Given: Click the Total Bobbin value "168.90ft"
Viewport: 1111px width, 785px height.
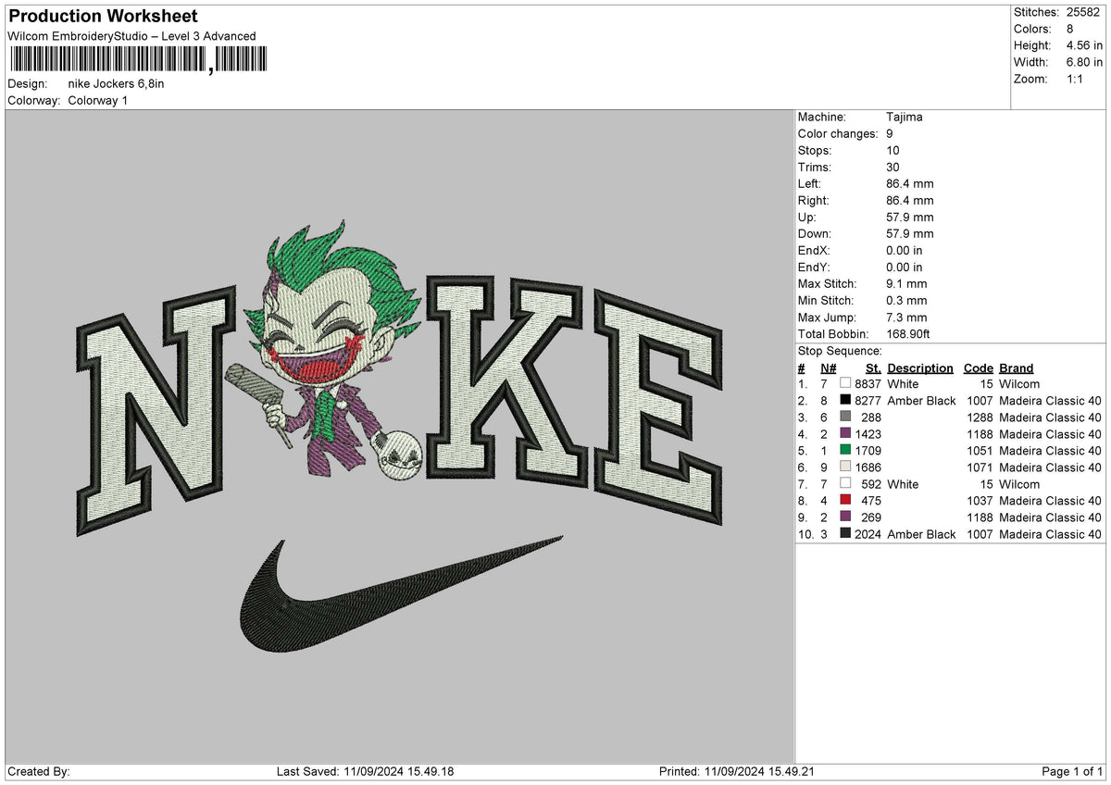Looking at the screenshot, I should coord(909,333).
